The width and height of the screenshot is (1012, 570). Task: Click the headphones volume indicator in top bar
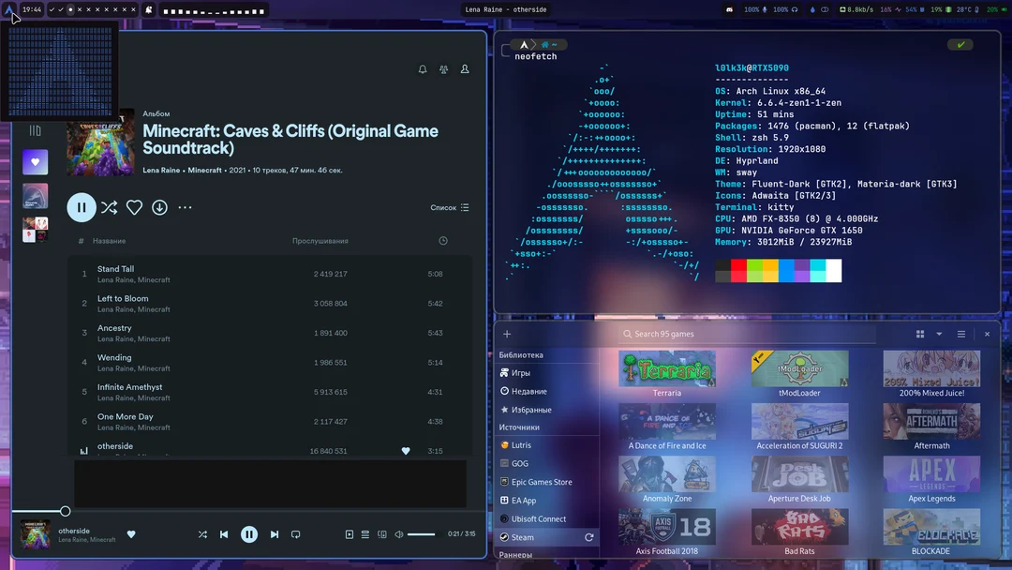click(785, 9)
